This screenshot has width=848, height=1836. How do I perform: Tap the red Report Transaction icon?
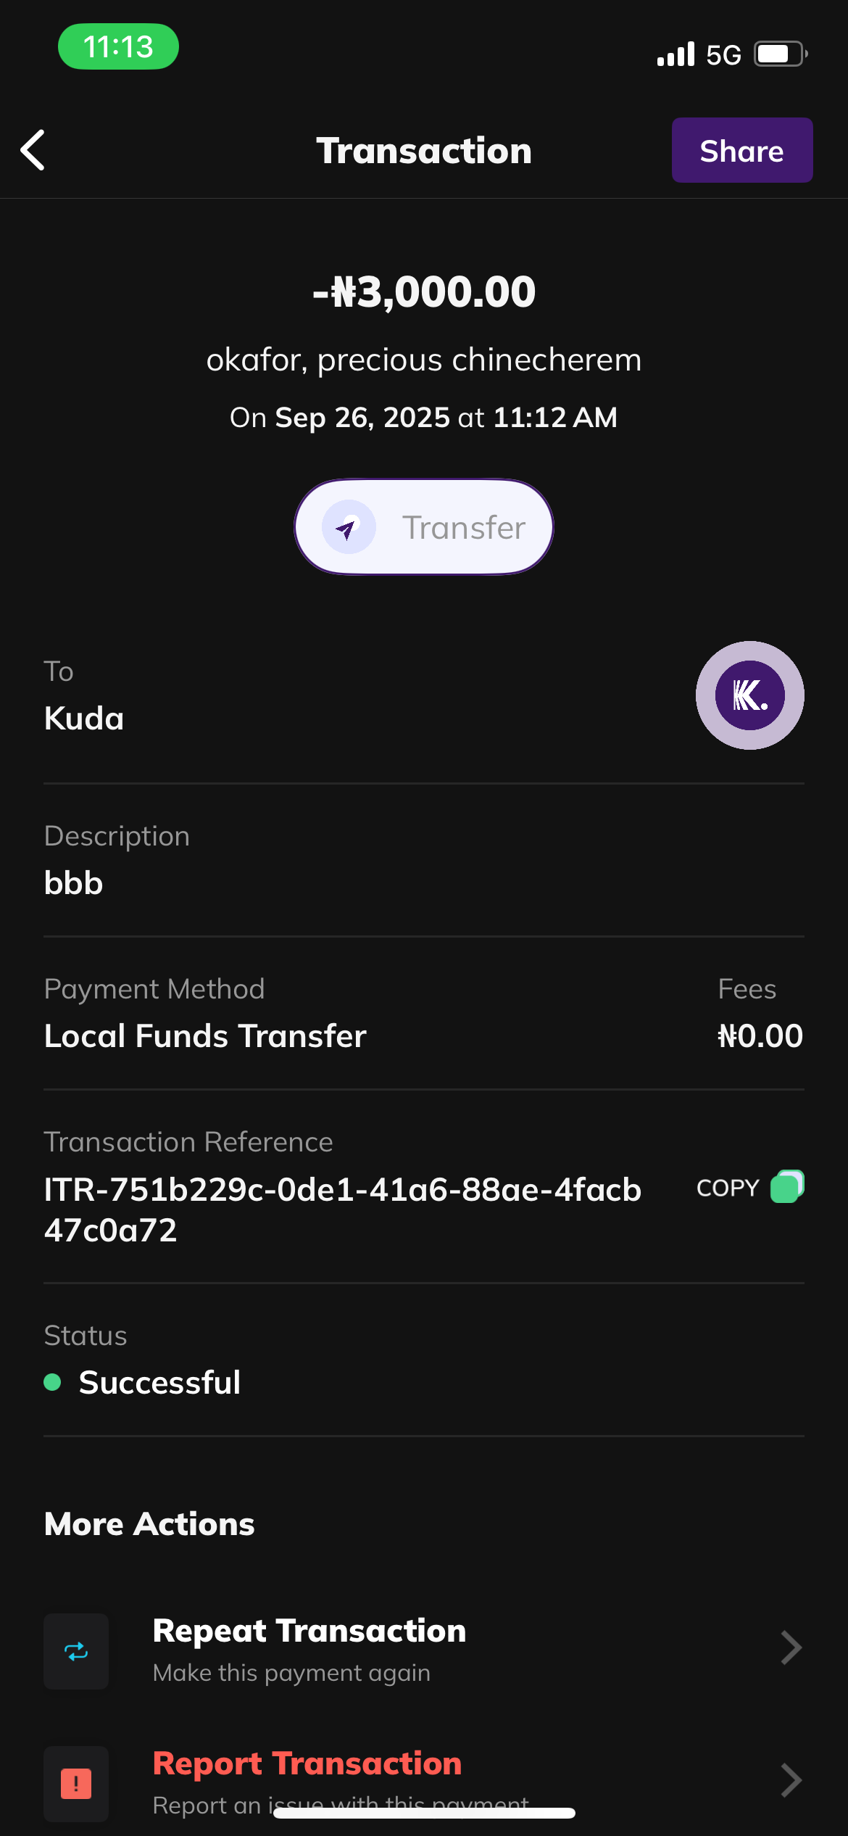coord(76,1783)
